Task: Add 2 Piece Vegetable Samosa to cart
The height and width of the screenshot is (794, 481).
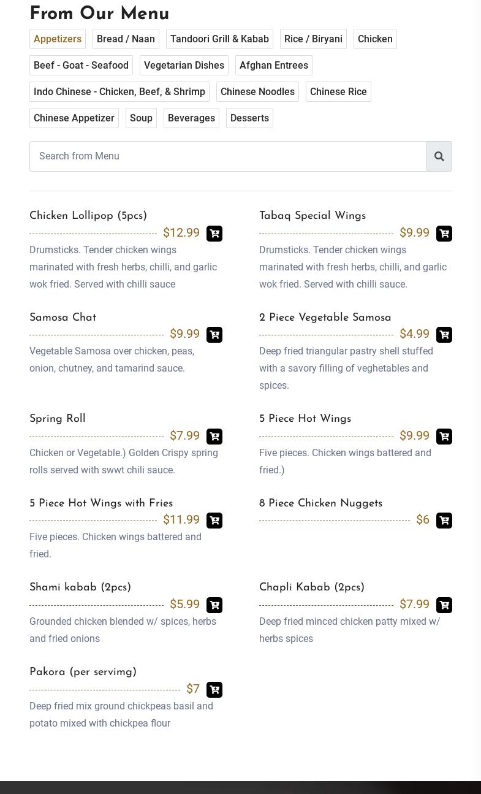Action: (x=444, y=335)
